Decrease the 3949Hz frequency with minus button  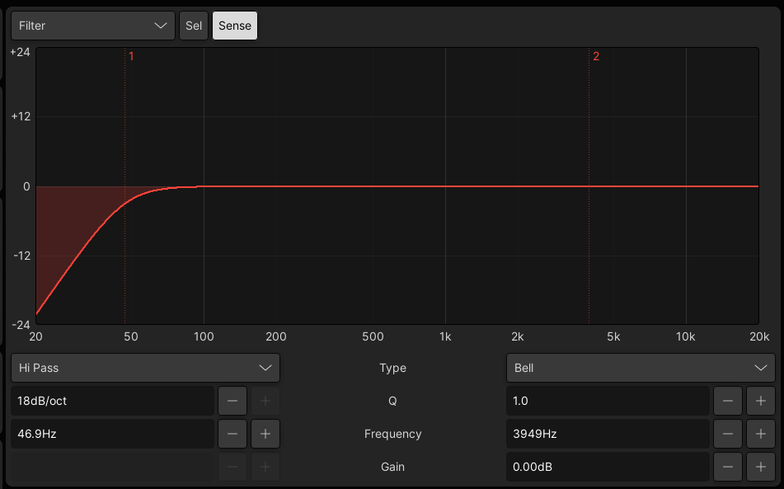coord(727,434)
